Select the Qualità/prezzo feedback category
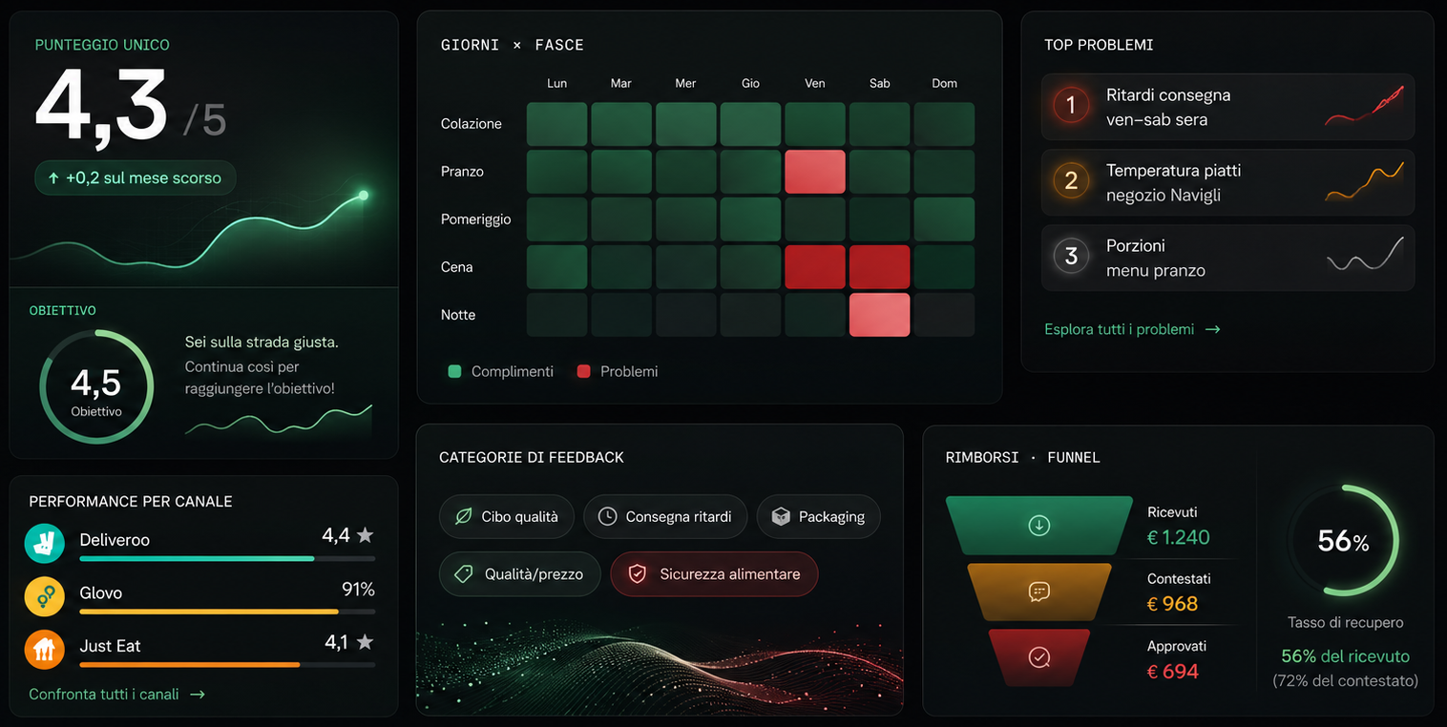The width and height of the screenshot is (1447, 727). (x=519, y=574)
